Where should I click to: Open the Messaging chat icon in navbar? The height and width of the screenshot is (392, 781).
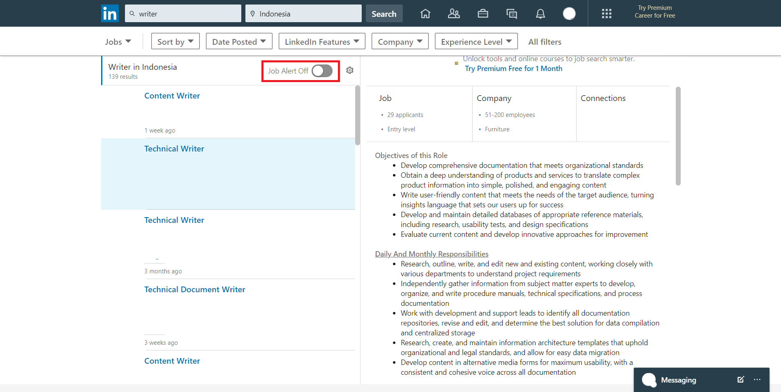point(512,14)
